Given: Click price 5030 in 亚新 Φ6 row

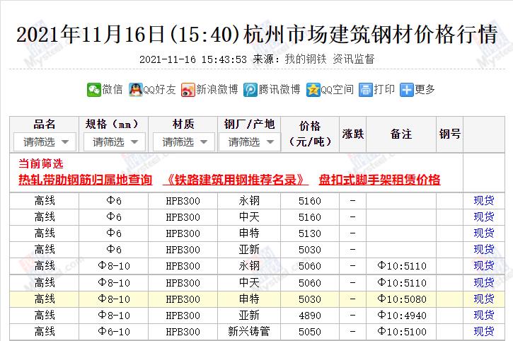Looking at the screenshot, I should coord(310,250).
